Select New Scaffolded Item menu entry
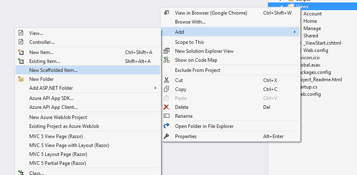Image resolution: width=357 pixels, height=175 pixels. tap(53, 70)
